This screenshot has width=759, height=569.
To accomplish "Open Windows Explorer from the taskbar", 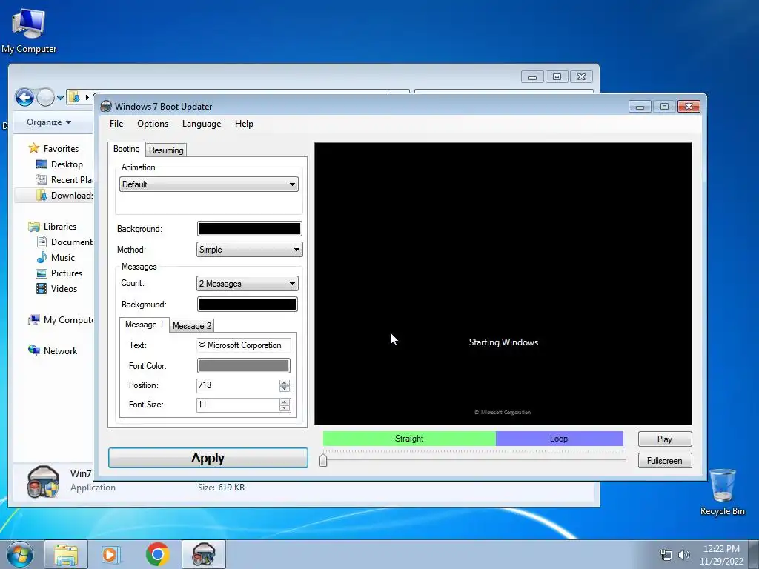I will (66, 554).
